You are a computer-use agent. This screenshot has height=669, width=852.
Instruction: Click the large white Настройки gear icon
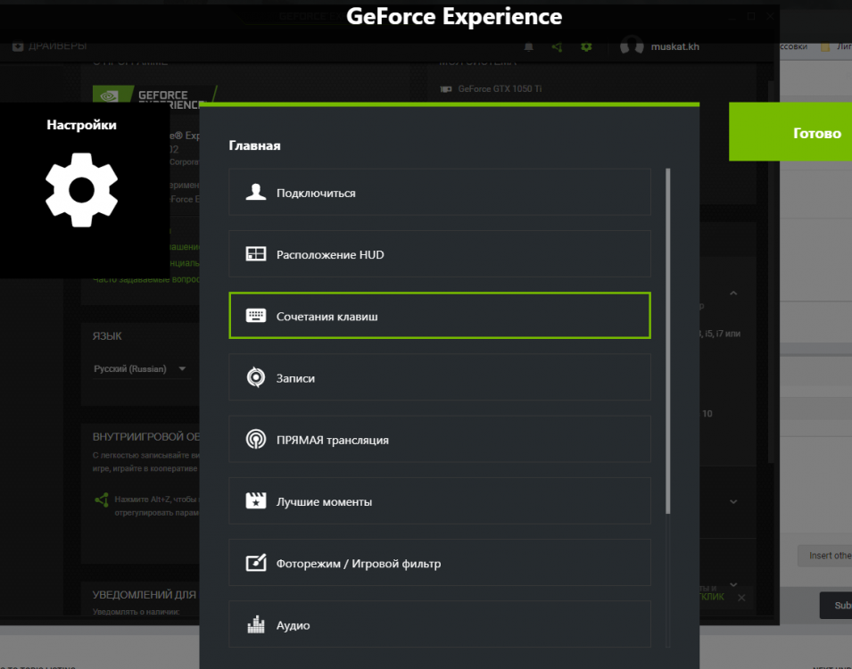pyautogui.click(x=81, y=188)
